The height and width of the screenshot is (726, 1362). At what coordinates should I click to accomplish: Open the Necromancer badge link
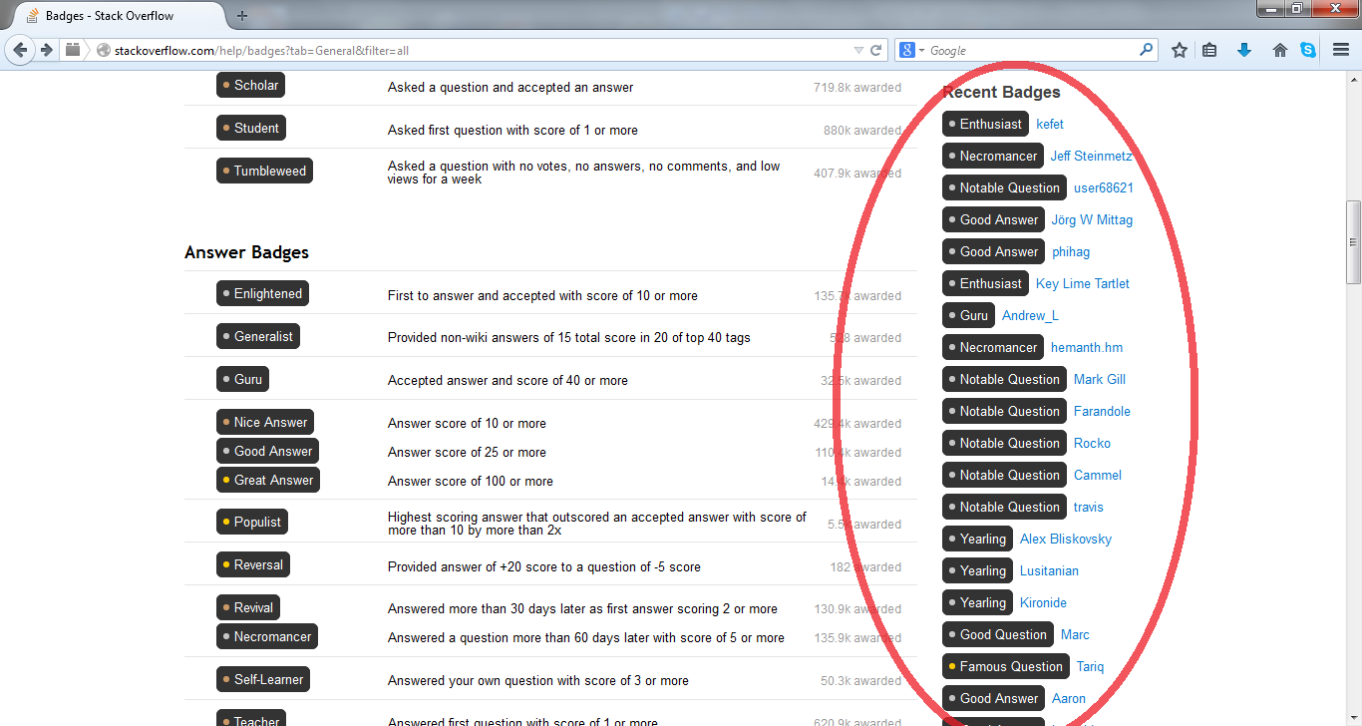(266, 636)
